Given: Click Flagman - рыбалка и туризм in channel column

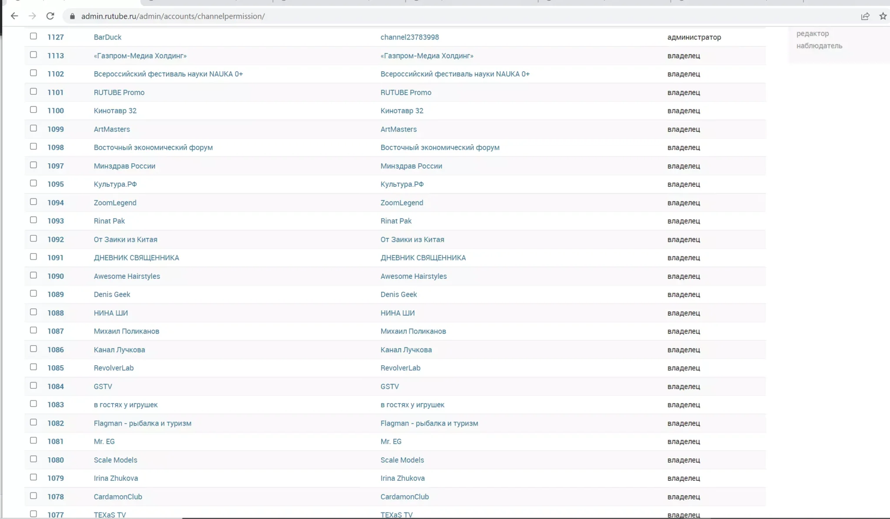Looking at the screenshot, I should [x=429, y=423].
